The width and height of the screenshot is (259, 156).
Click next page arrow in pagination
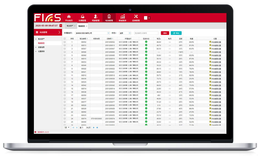(94, 128)
